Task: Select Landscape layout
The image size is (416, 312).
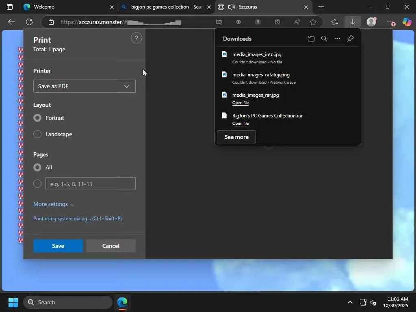Action: click(x=37, y=134)
